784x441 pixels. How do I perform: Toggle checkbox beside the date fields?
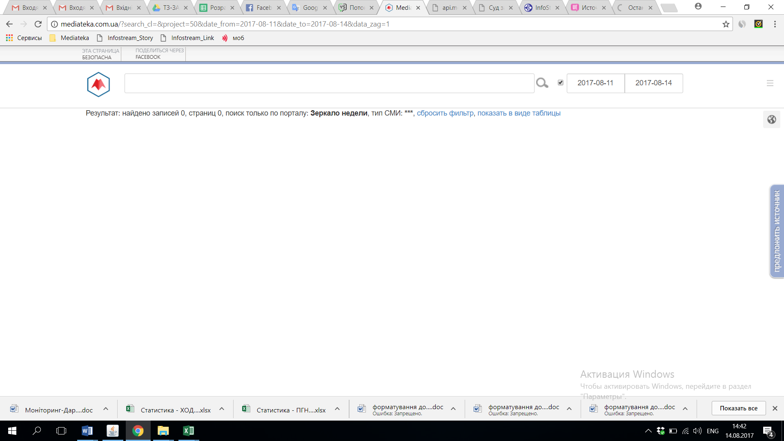point(561,82)
